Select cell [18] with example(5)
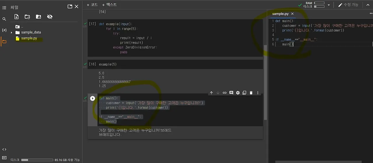Screen dimensions: 373x163 175,64
